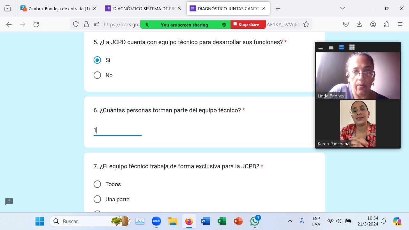Select Karen Panchana video thumbnail

click(x=358, y=124)
